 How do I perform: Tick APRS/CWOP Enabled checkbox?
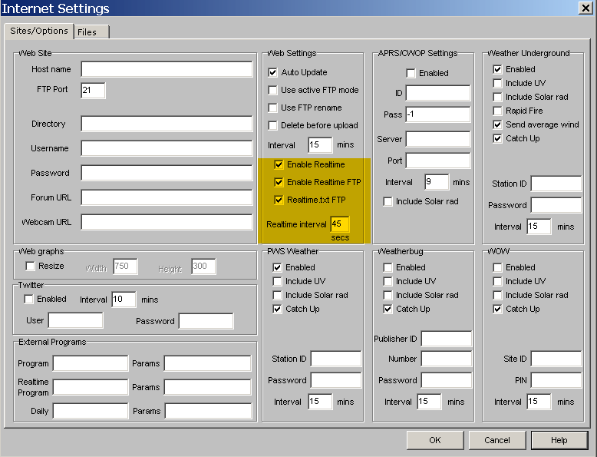pos(411,73)
